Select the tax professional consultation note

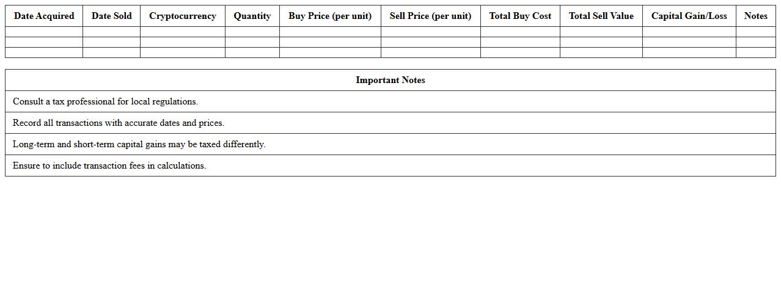(105, 101)
